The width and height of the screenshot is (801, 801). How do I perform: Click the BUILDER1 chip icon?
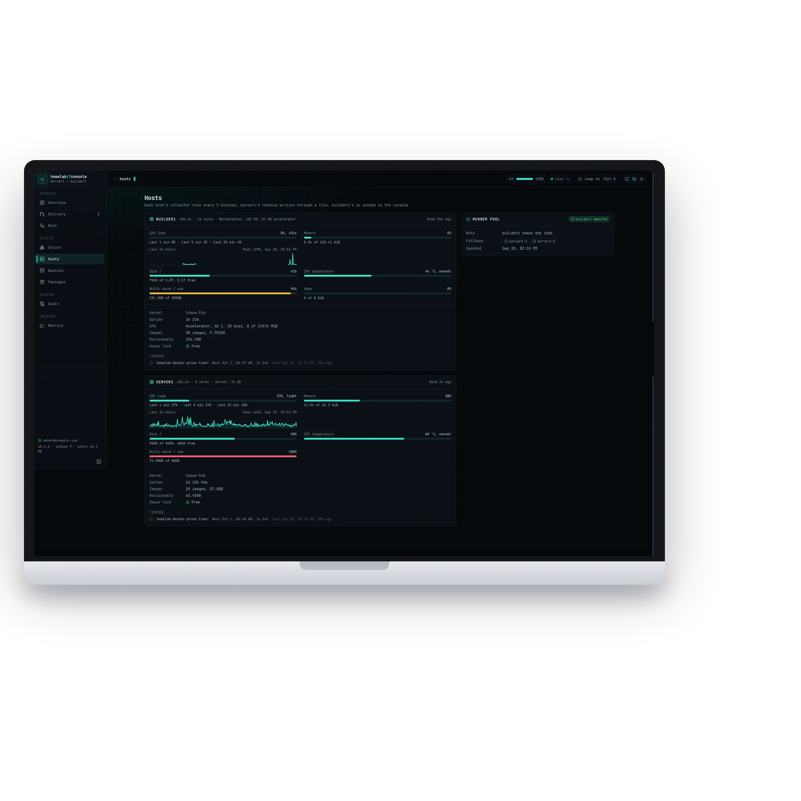[x=152, y=219]
